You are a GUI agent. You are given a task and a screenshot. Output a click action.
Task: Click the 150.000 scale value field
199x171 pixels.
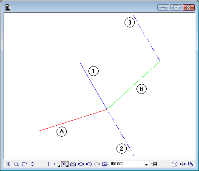(127, 164)
